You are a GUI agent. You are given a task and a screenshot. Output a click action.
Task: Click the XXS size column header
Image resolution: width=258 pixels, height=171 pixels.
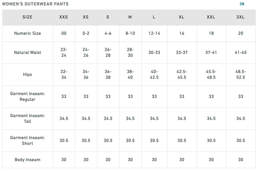64,17
